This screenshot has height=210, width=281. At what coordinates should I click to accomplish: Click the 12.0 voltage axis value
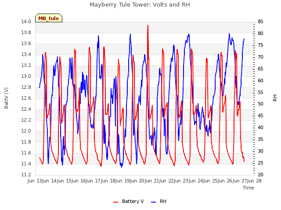tap(26, 131)
